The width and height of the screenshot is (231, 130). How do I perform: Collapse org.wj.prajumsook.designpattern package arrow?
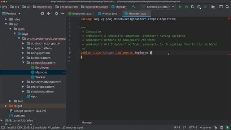[19, 39]
